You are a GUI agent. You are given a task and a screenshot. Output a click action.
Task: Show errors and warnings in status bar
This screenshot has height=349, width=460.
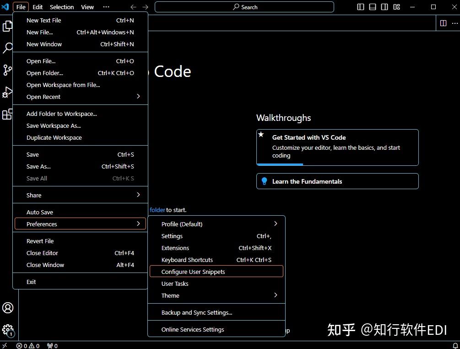click(28, 346)
